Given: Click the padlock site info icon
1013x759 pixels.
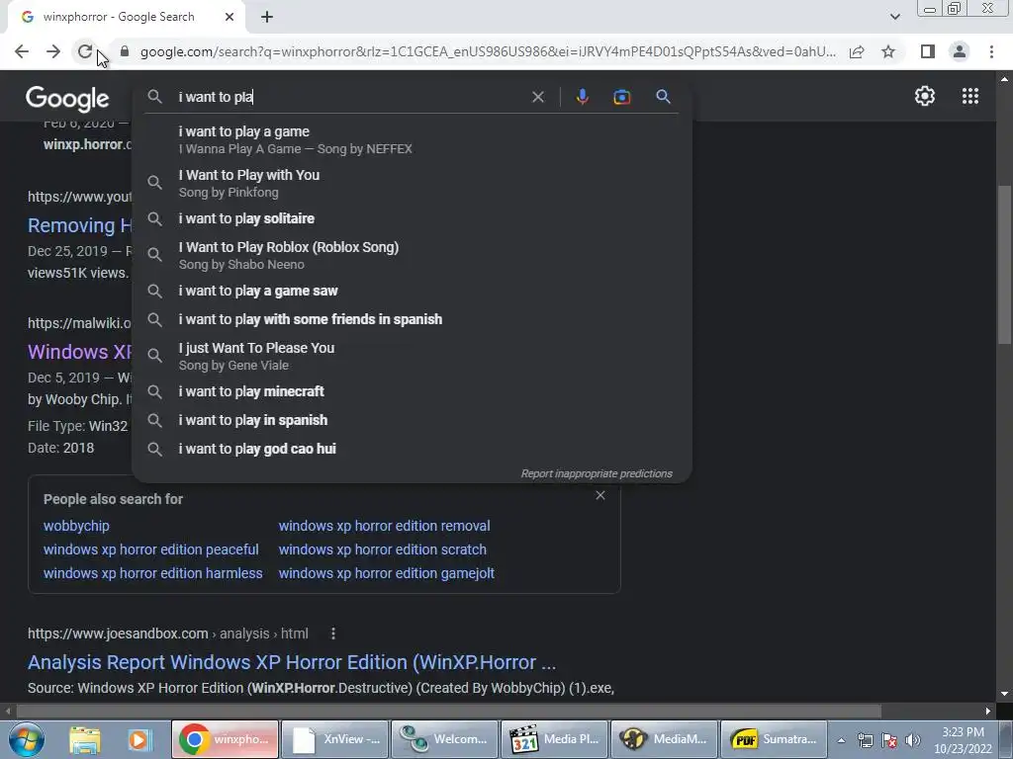Looking at the screenshot, I should [x=126, y=51].
